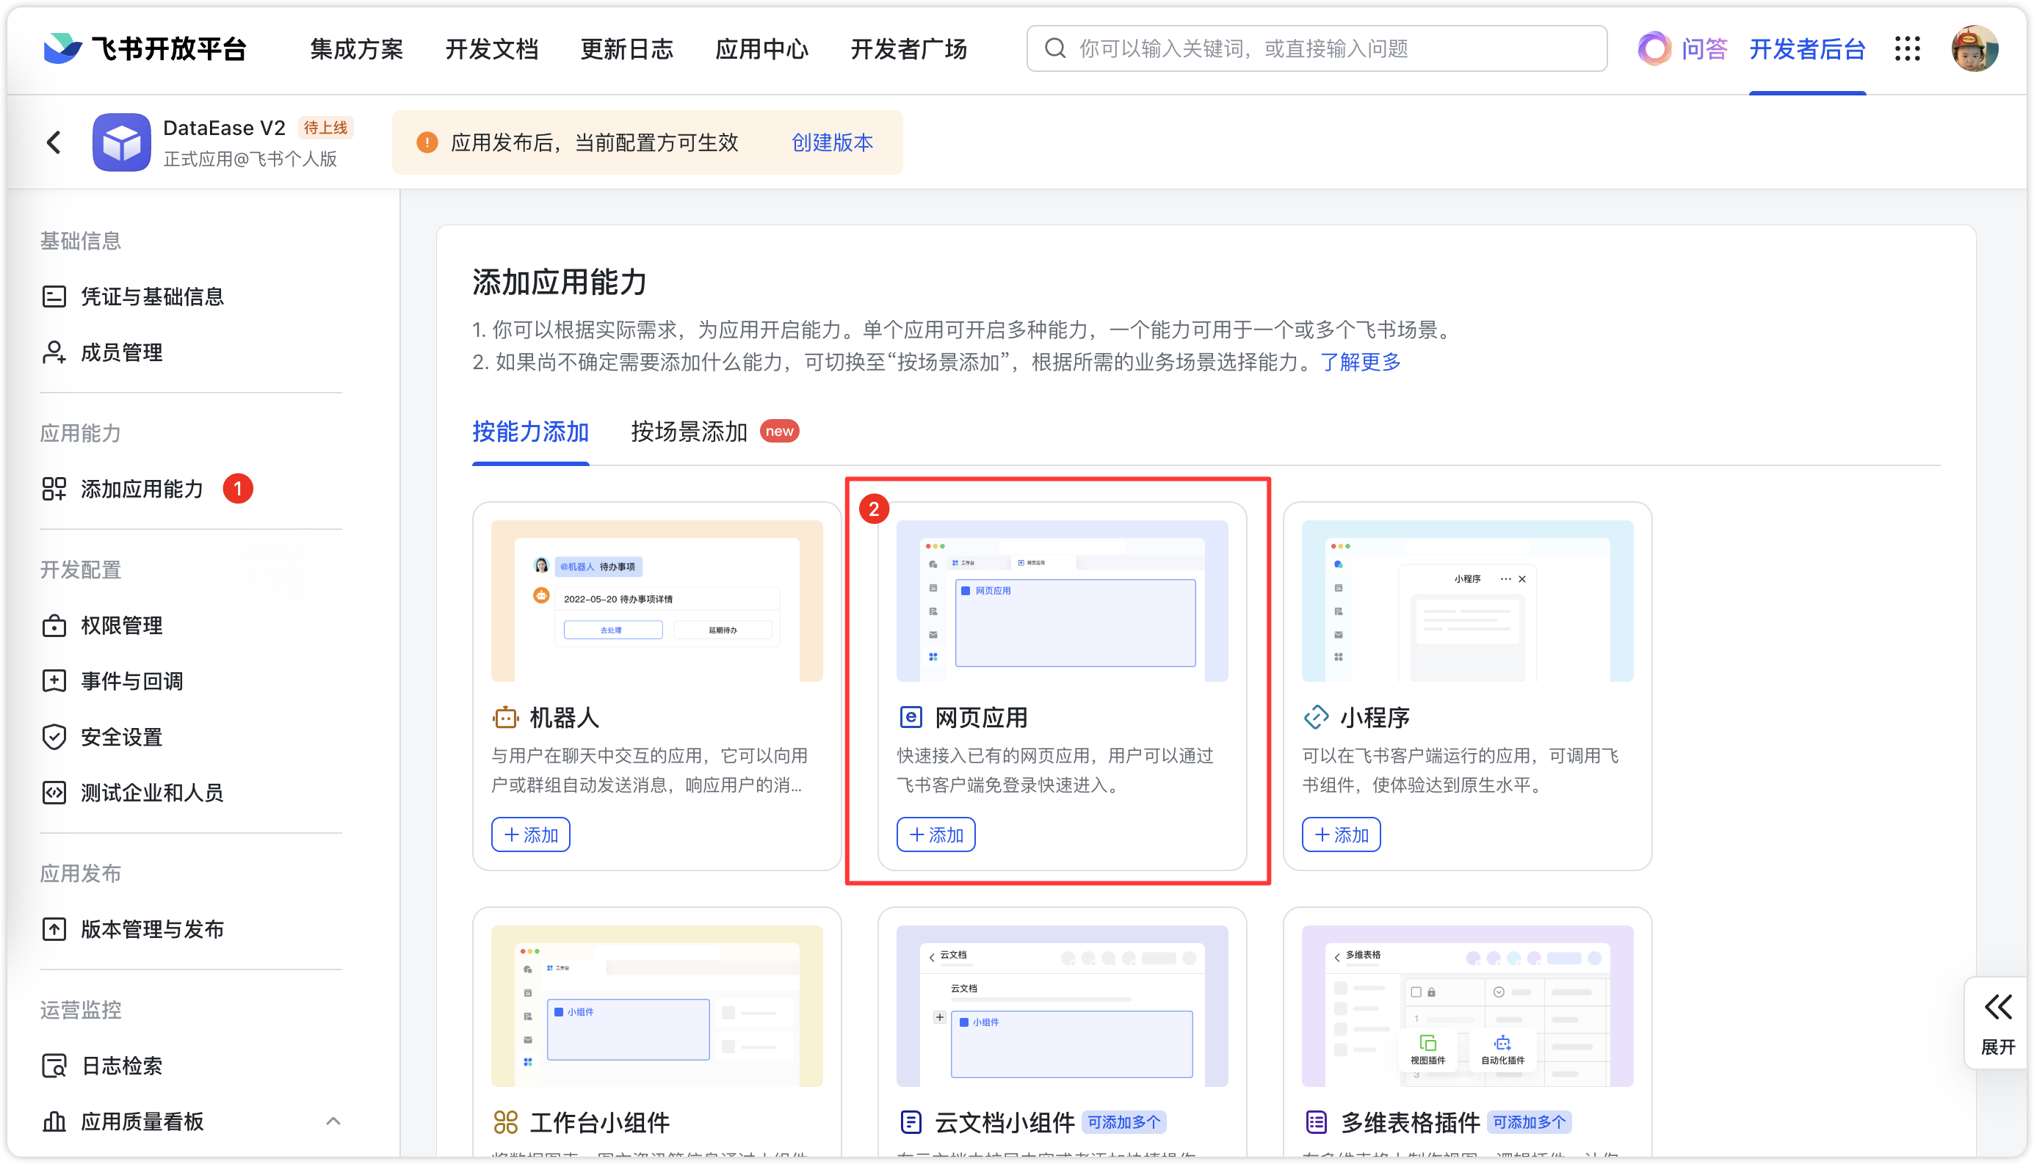This screenshot has width=2034, height=1164.
Task: Click the 版本管理与发布 upload icon
Action: pyautogui.click(x=54, y=929)
